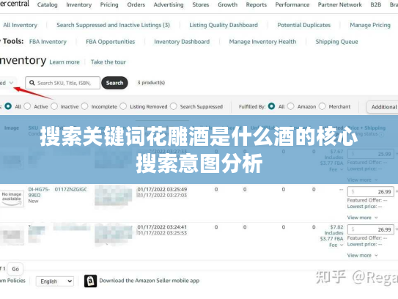Image resolution: width=398 pixels, height=299 pixels.
Task: Open the Catalog menu
Action: [47, 5]
